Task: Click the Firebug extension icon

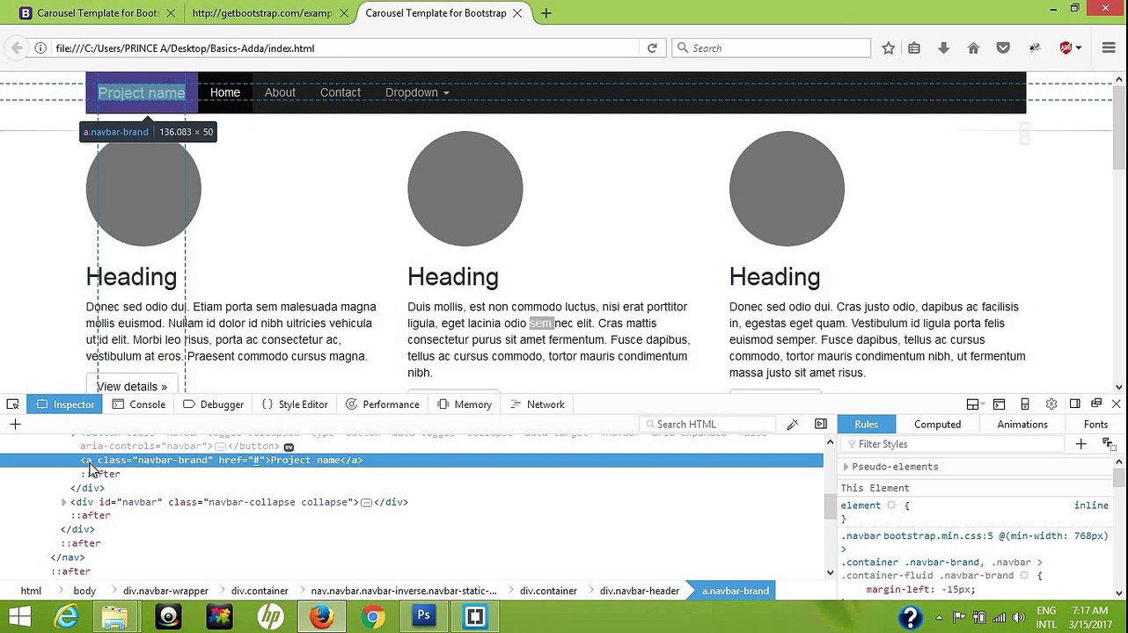Action: pos(1035,48)
